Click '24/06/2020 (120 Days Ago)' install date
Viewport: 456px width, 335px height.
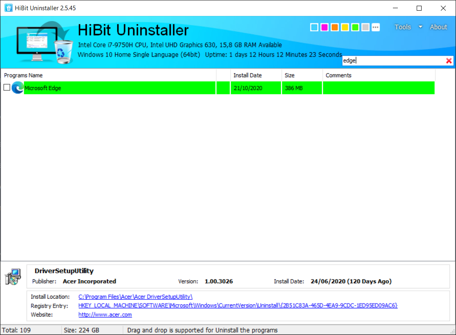coord(351,281)
